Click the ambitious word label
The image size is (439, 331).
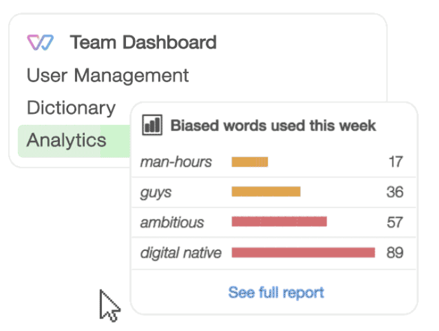pos(172,222)
